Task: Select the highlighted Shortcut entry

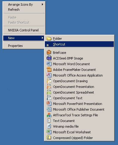Action: (x=79, y=44)
